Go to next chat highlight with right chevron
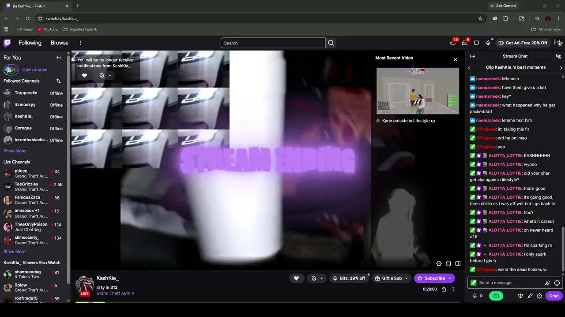 (561, 68)
